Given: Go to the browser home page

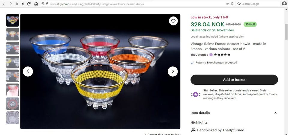Looking at the screenshot, I should [x=36, y=4].
